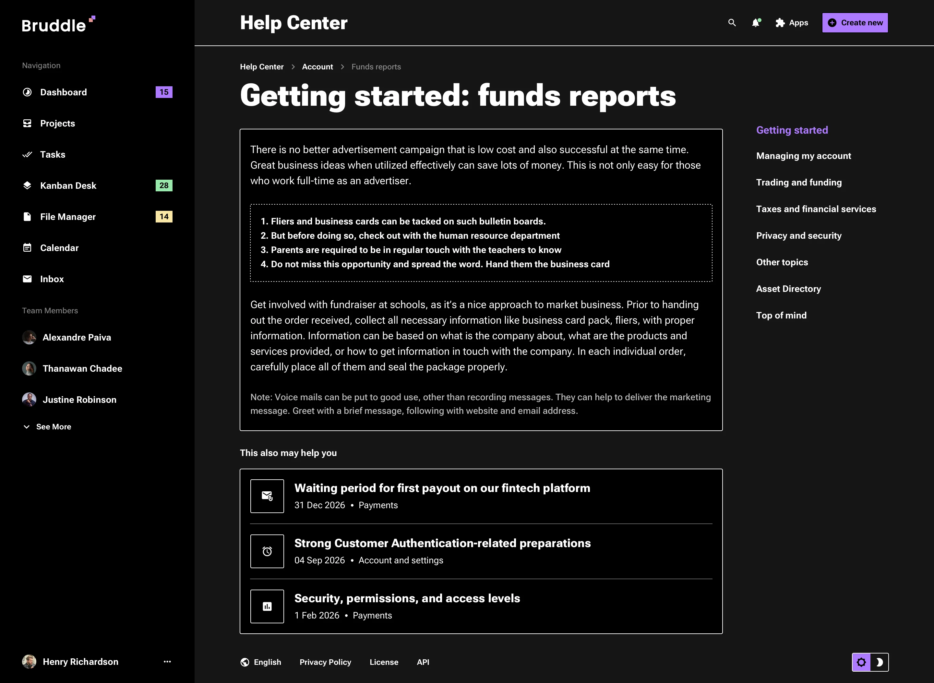Click the globe icon next to English
Screen dimensions: 934x683
244,662
